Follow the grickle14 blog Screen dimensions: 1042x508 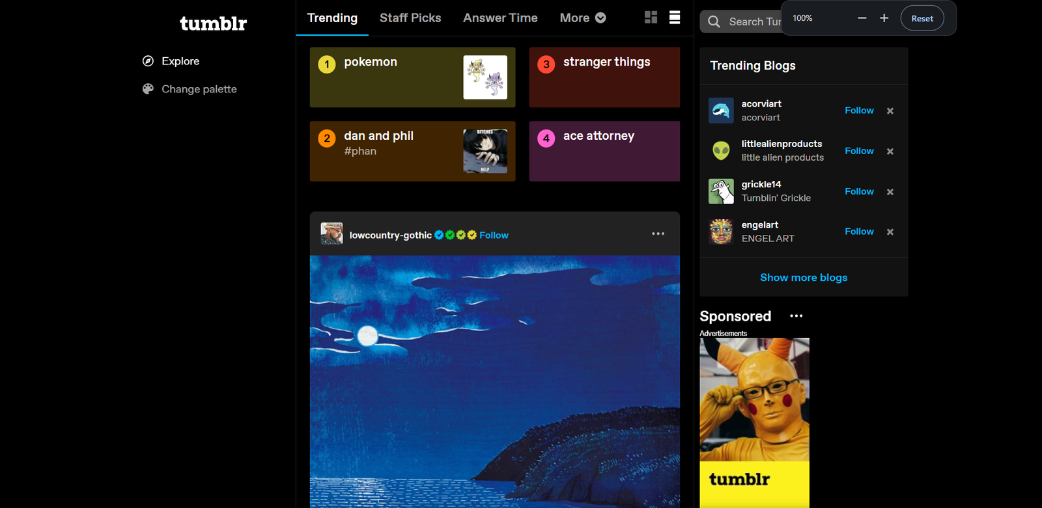[859, 191]
